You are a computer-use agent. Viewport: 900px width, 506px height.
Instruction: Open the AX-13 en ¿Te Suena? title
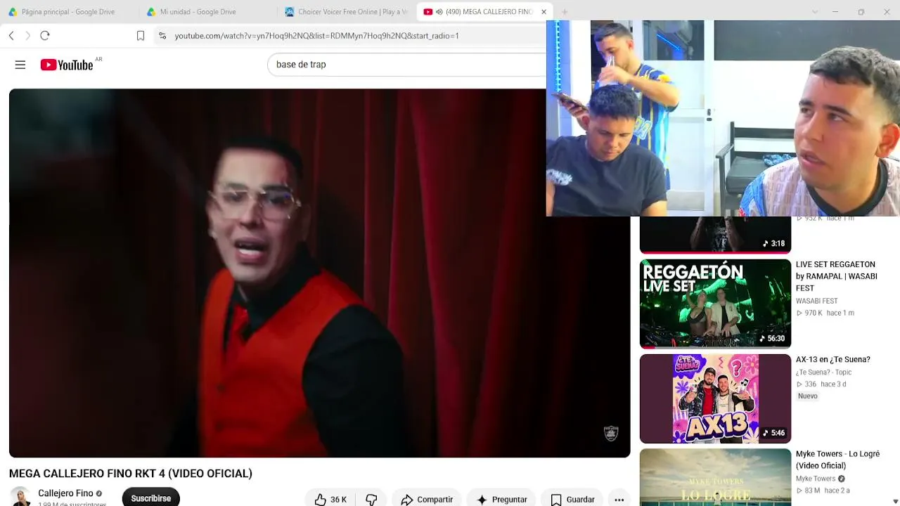point(833,359)
